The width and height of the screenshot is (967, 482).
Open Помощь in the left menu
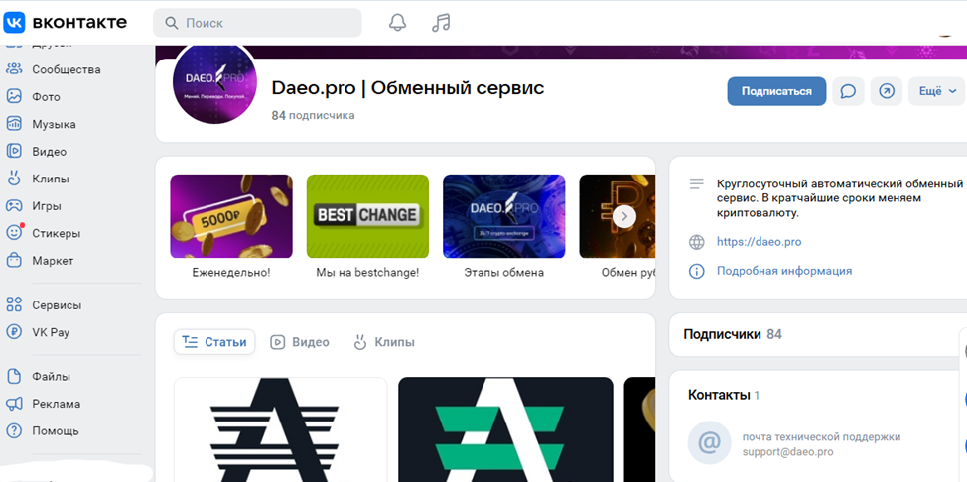(56, 430)
